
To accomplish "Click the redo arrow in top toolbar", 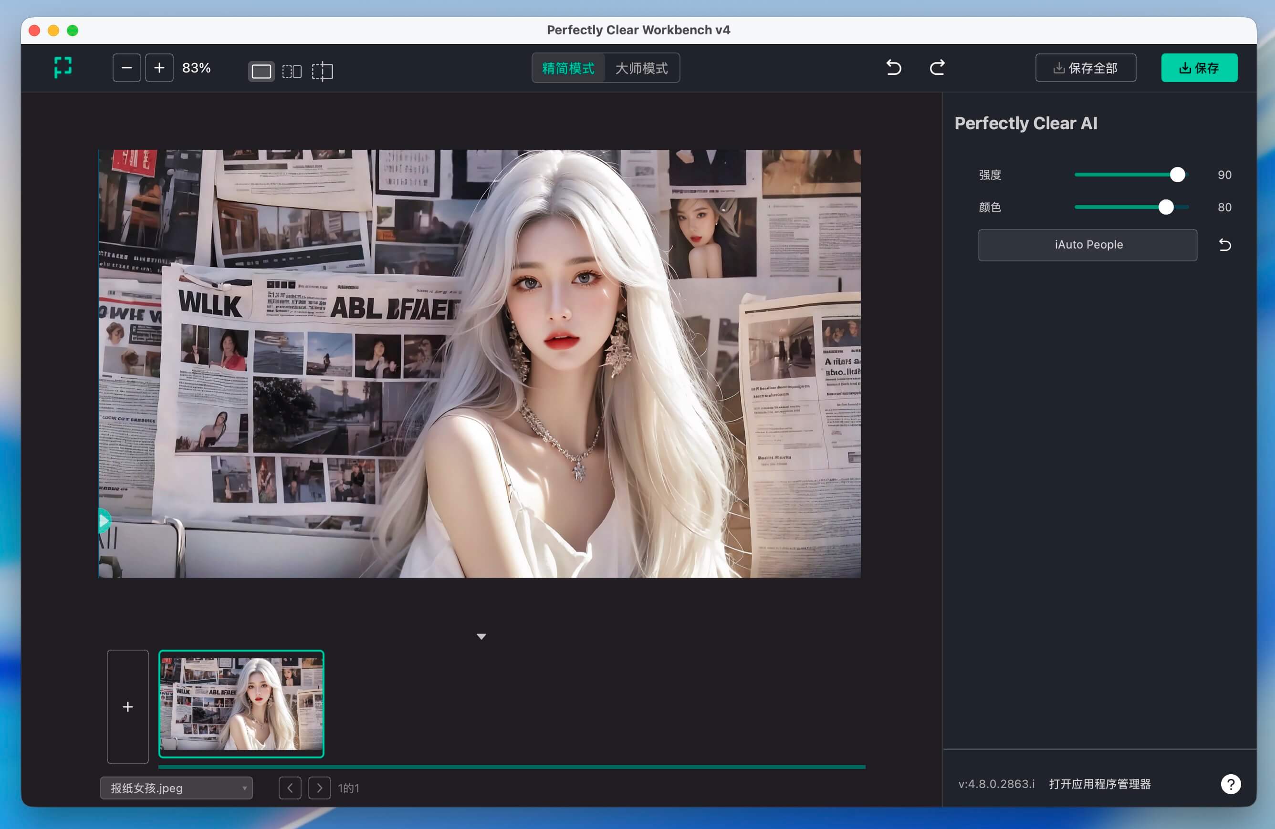I will tap(937, 67).
